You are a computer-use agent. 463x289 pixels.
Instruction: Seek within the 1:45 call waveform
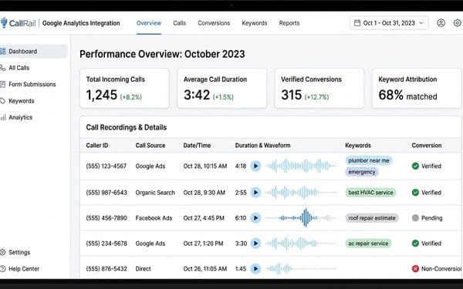click(301, 269)
